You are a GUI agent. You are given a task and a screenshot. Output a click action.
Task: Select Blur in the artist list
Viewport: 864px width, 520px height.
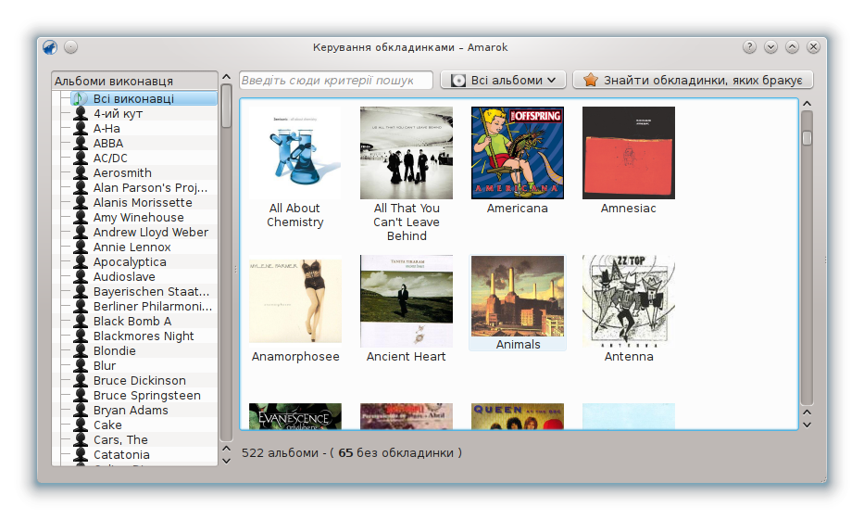click(x=105, y=366)
